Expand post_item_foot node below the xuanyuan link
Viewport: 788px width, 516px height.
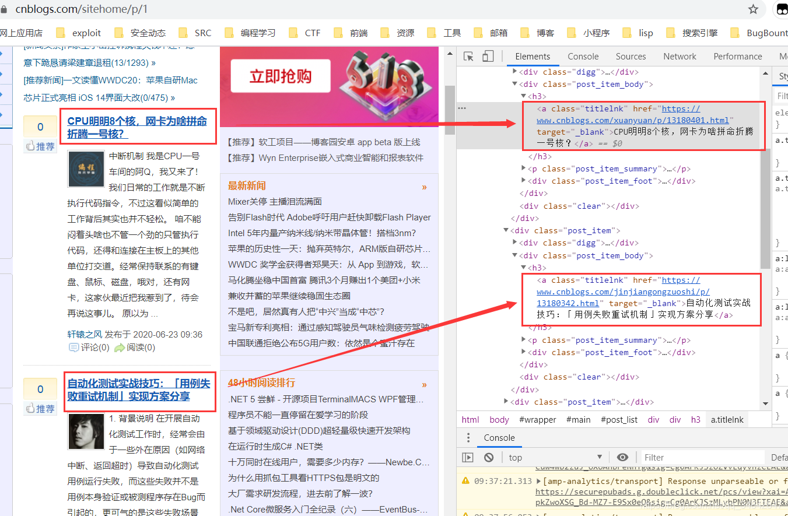click(523, 181)
